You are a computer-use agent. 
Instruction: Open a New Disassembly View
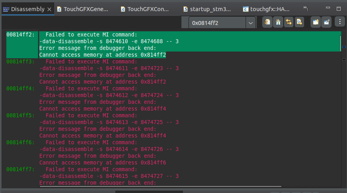pyautogui.click(x=315, y=22)
